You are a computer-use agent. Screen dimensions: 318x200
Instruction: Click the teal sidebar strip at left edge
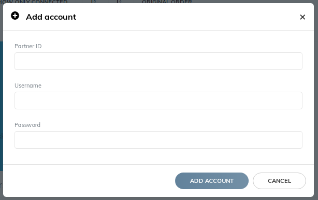pos(2,106)
